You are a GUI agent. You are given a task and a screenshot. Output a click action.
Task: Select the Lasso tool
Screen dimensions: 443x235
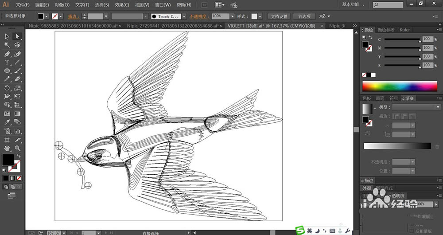pyautogui.click(x=17, y=45)
